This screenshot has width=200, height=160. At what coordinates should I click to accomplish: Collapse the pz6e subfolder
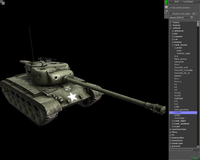[175, 48]
